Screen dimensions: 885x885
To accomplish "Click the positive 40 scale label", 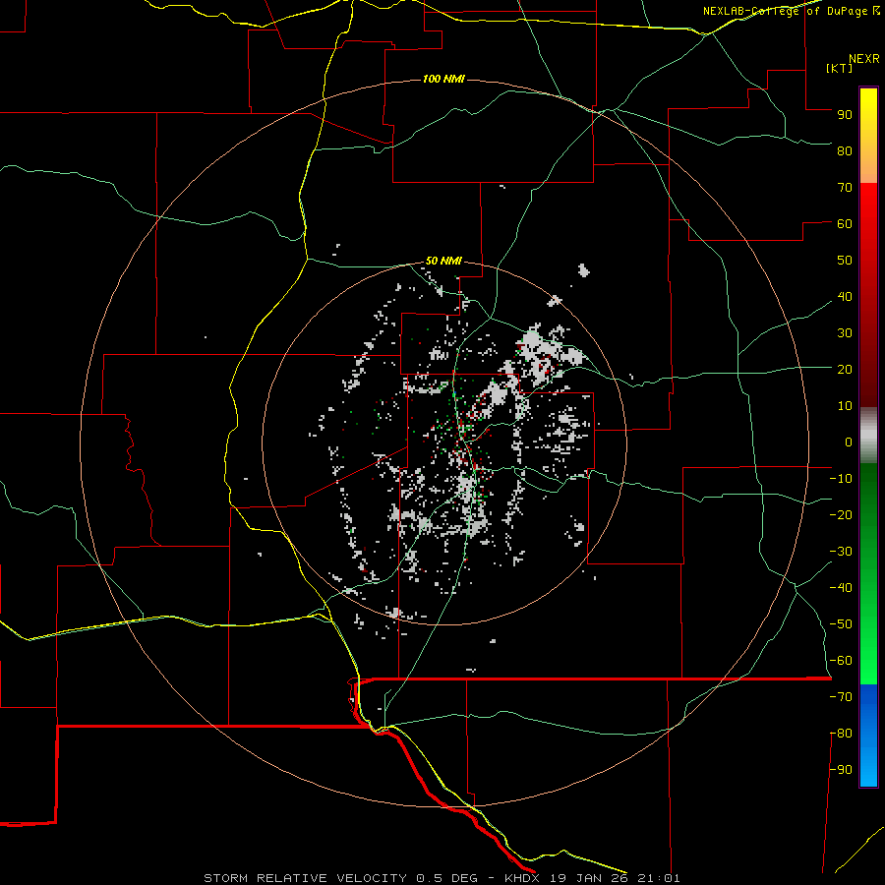I will pos(845,296).
